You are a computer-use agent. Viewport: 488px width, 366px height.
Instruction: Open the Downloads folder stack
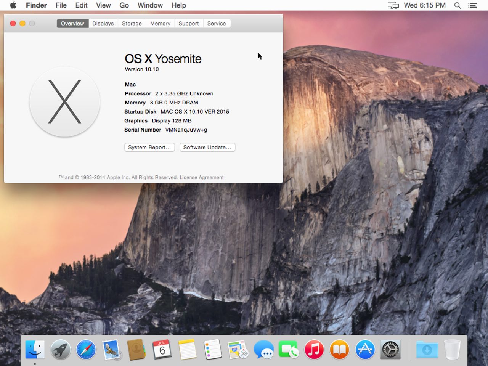click(x=427, y=350)
